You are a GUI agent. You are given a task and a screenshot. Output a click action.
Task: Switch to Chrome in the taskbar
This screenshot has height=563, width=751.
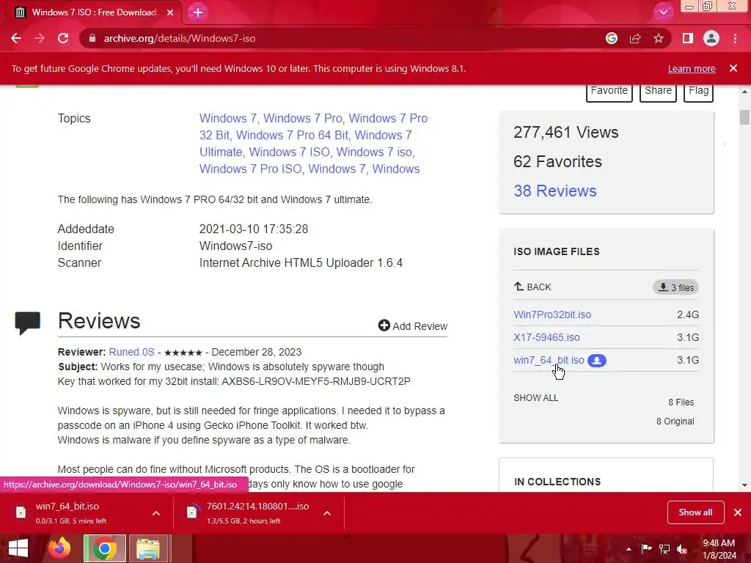click(x=105, y=548)
